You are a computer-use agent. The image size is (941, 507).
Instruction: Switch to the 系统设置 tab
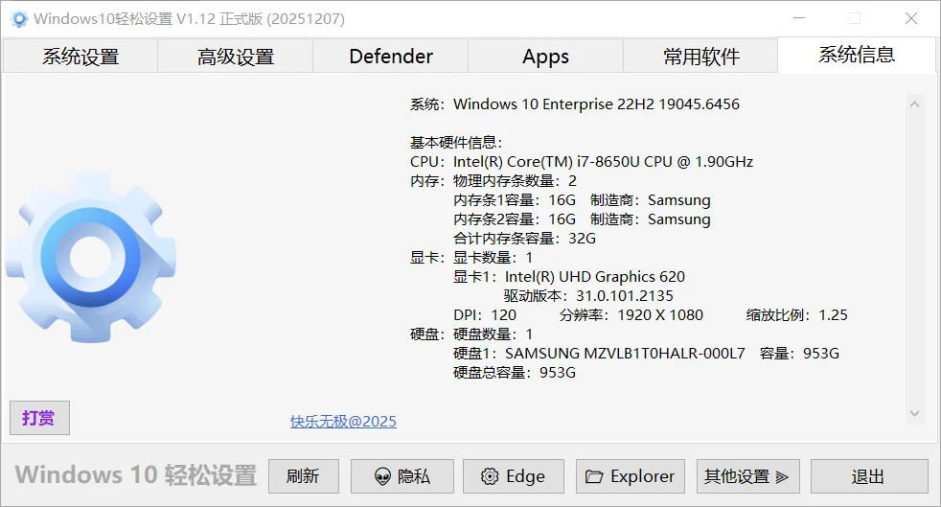[80, 57]
